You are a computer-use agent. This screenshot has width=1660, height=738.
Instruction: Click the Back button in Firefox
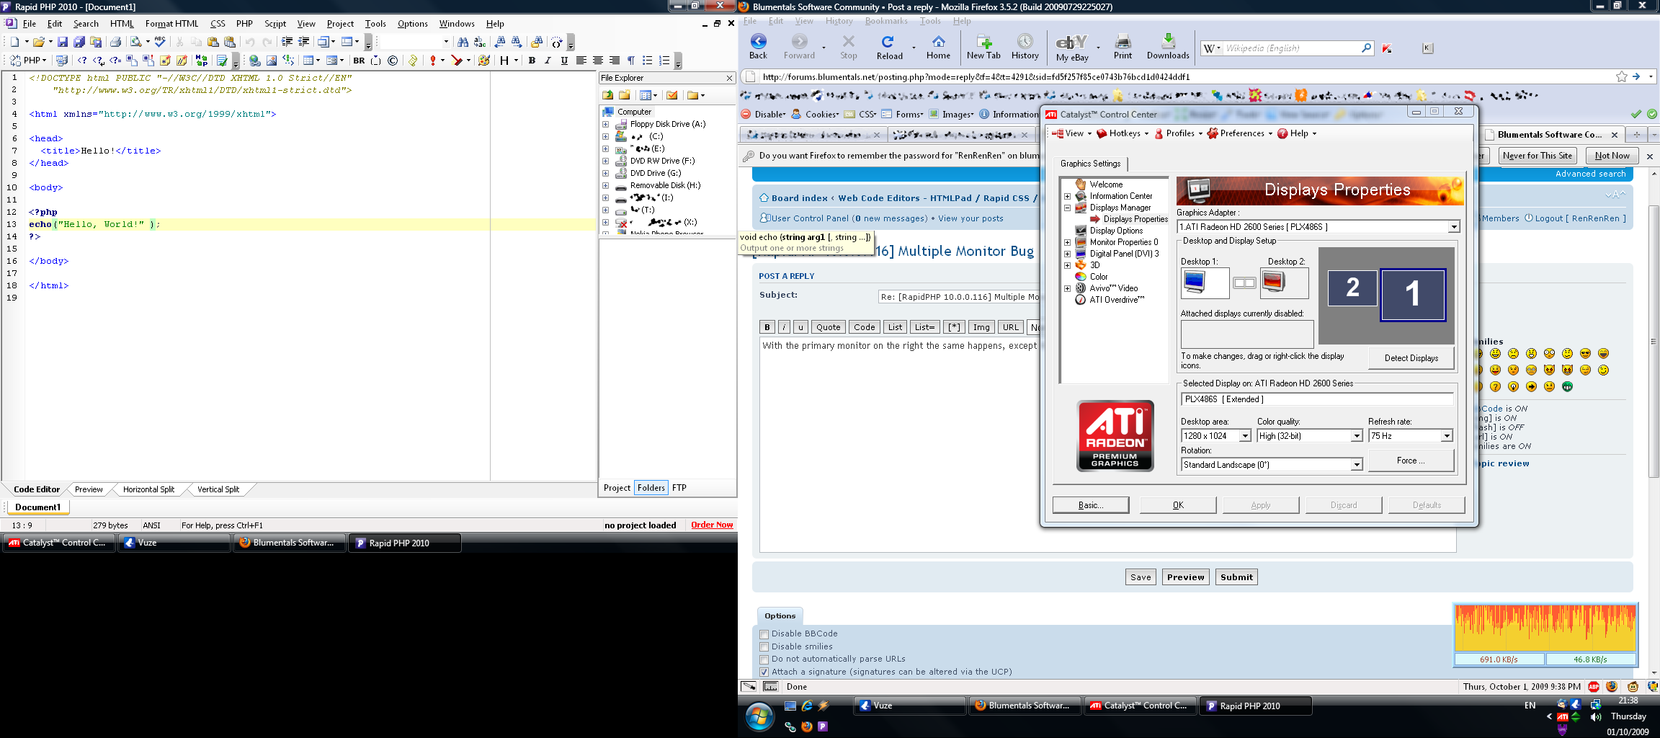pyautogui.click(x=758, y=47)
